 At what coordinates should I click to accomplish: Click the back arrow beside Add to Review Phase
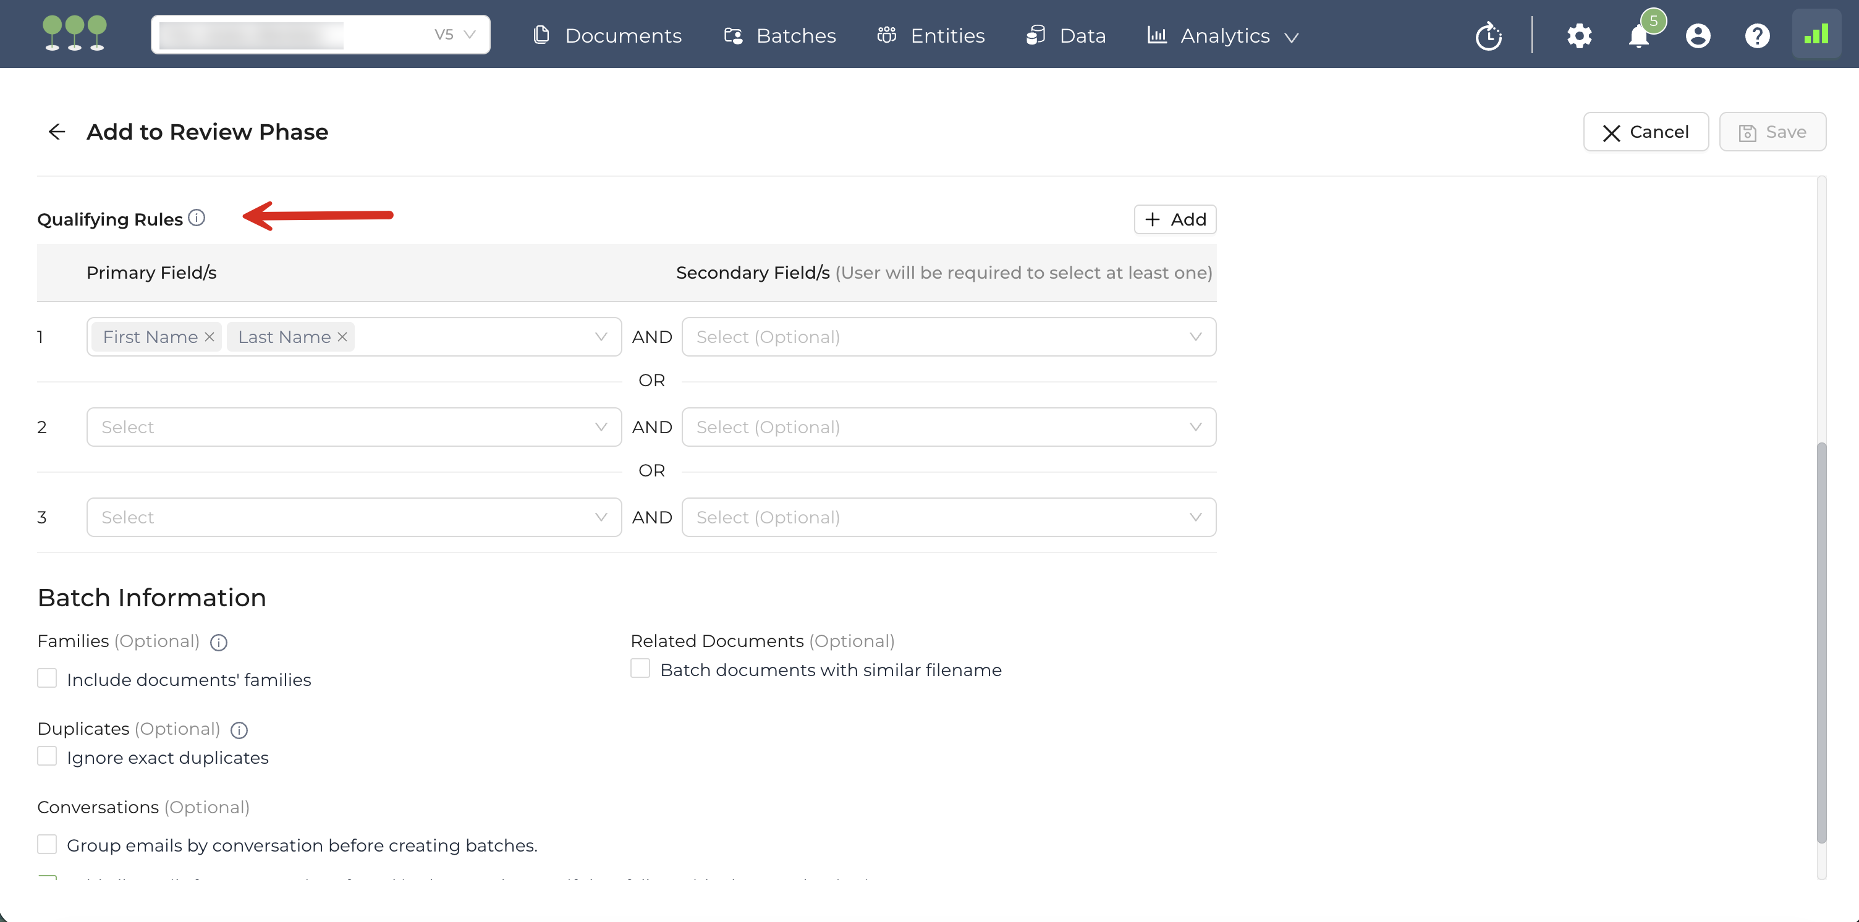click(56, 131)
